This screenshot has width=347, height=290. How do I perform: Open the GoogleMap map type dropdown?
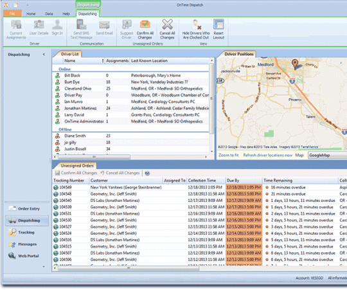pyautogui.click(x=328, y=155)
